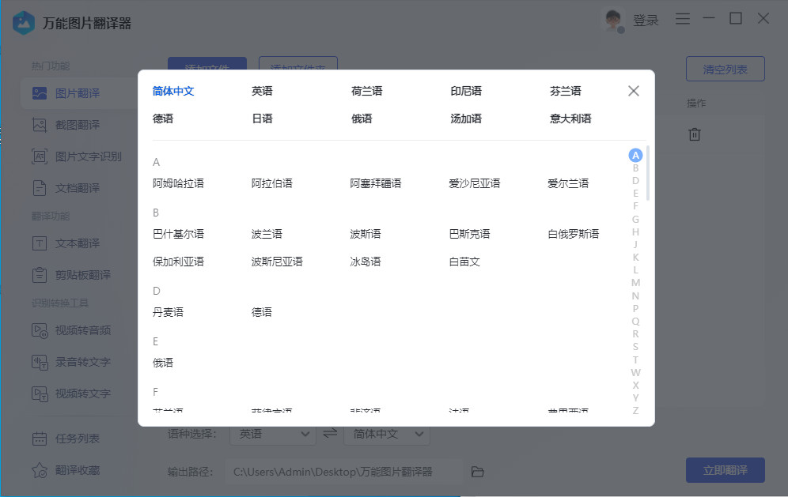Open the 英语 source language dropdown
Image resolution: width=788 pixels, height=497 pixels.
(273, 434)
